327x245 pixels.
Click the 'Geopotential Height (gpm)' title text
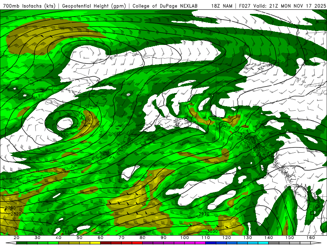click(x=94, y=6)
